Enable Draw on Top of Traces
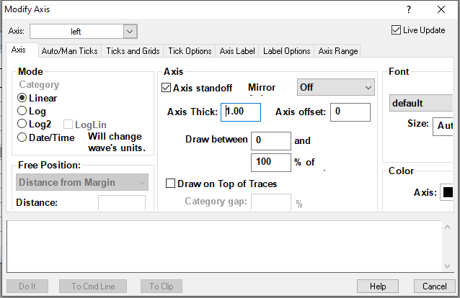Image resolution: width=460 pixels, height=298 pixels. (170, 184)
